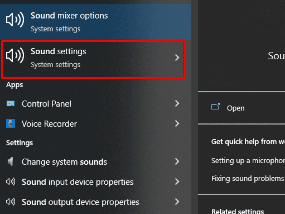
Task: Click the Control Panel app icon
Action: click(11, 104)
